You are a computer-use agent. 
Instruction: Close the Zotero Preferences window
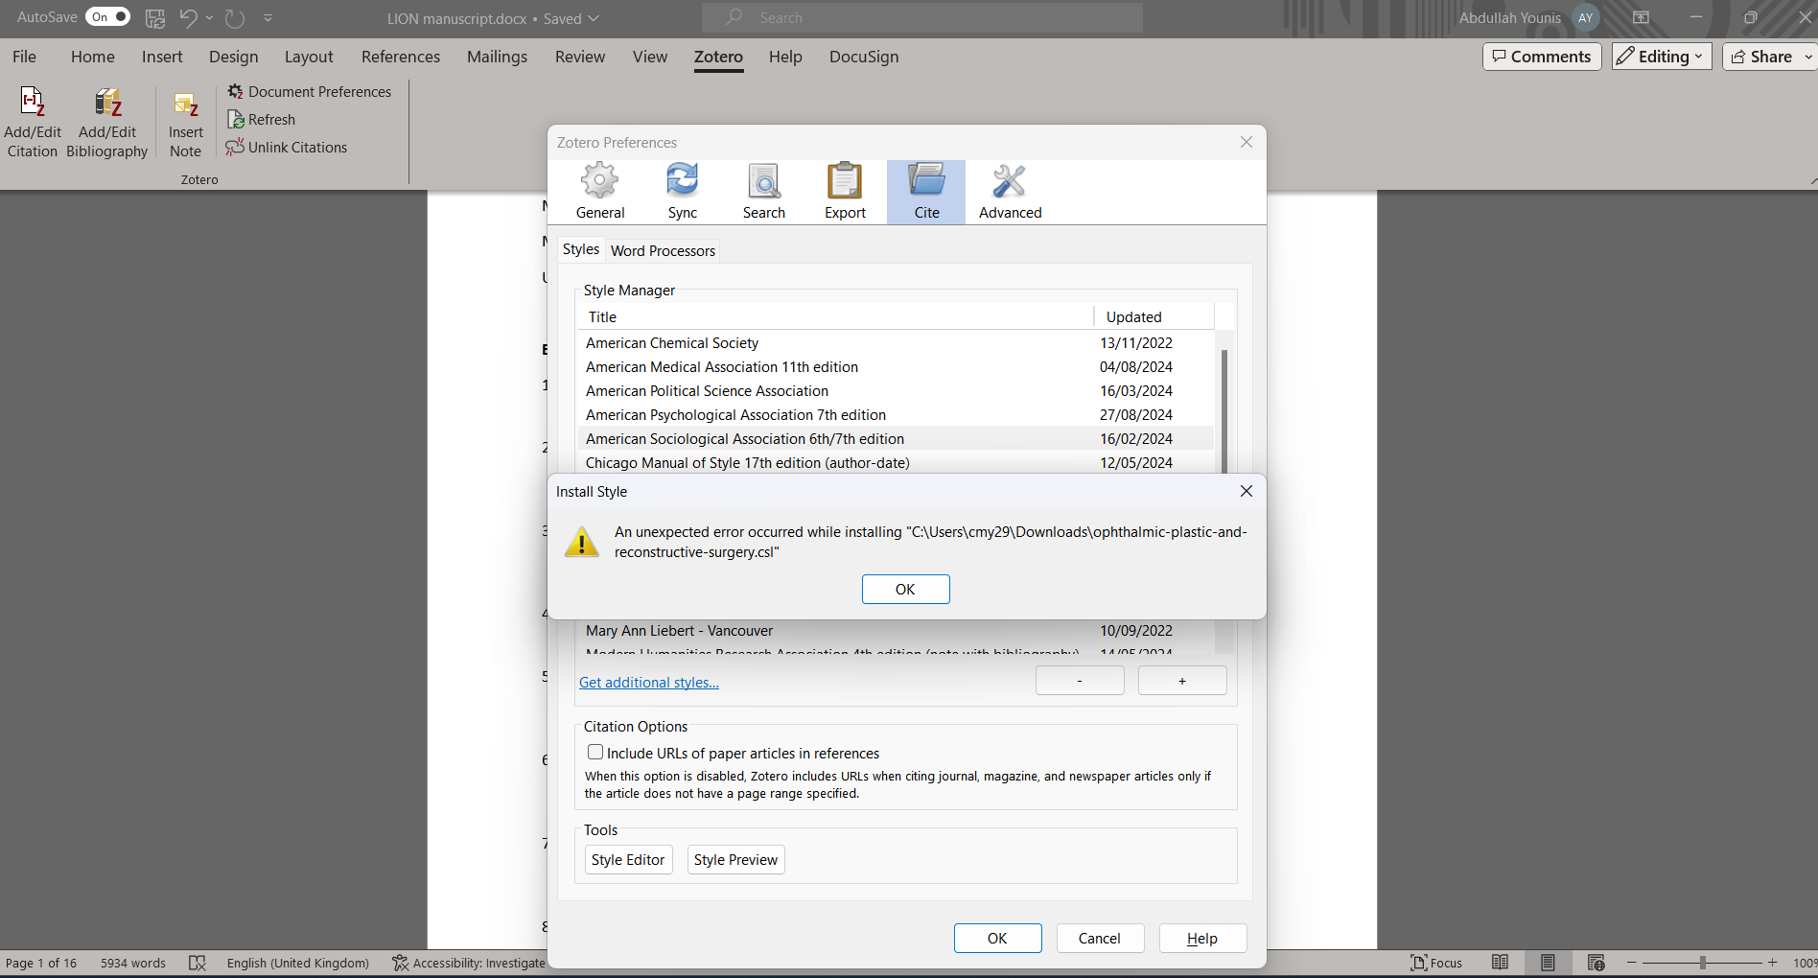pos(1246,142)
